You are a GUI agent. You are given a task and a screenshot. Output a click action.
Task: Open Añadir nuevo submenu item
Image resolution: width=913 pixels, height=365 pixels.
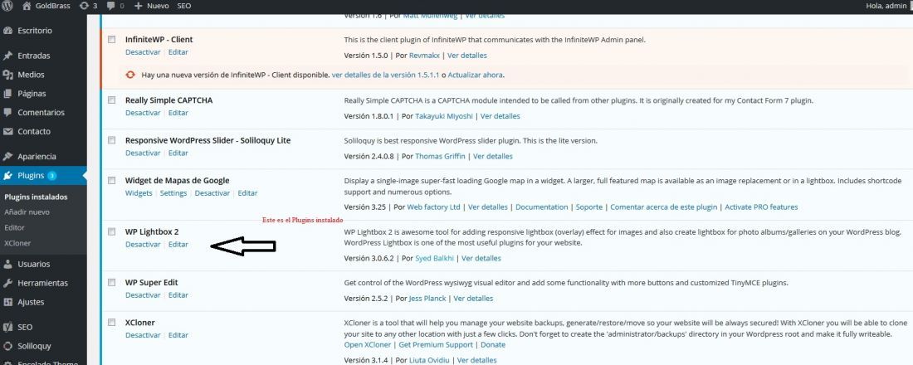[x=27, y=212]
